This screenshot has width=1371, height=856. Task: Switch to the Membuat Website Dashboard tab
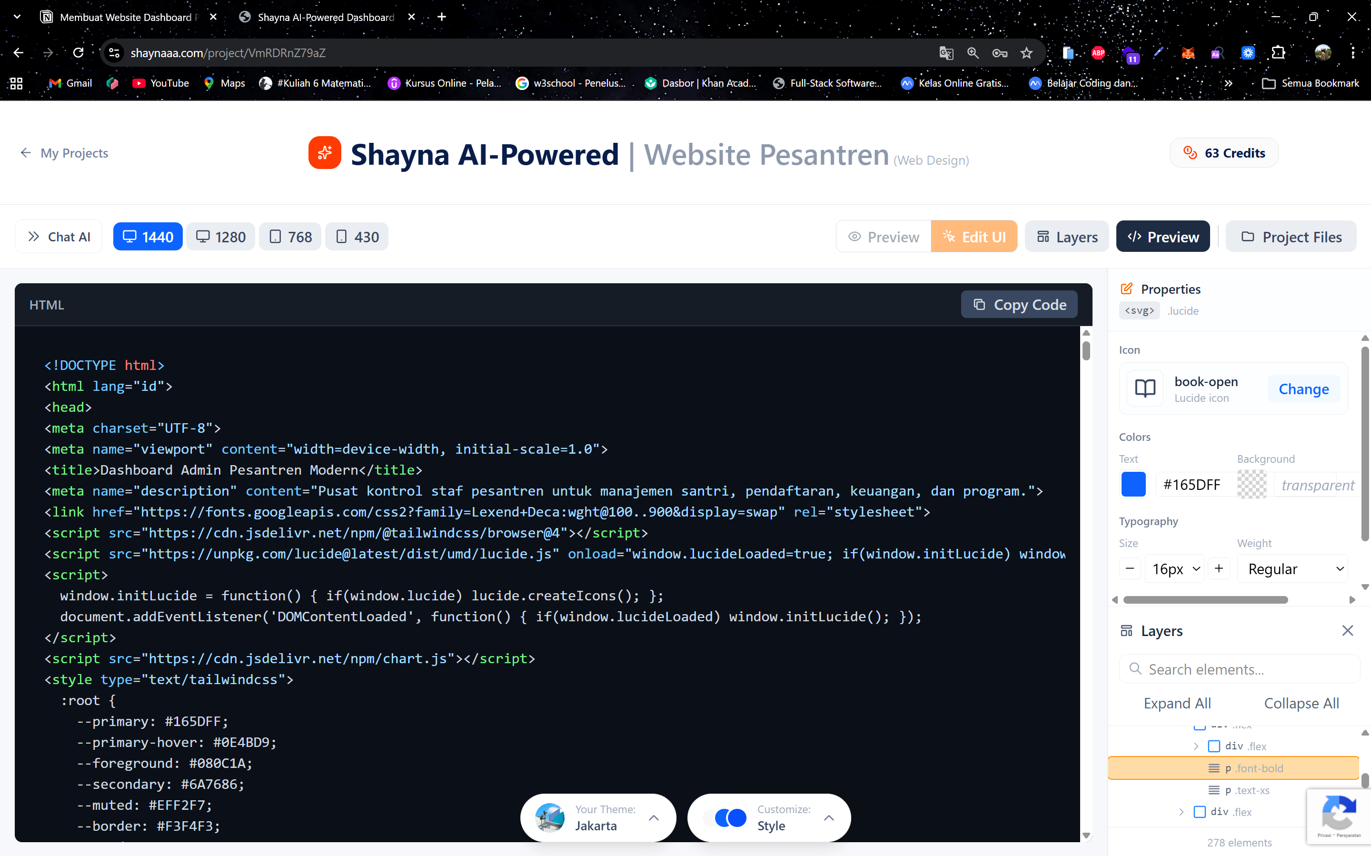[125, 17]
